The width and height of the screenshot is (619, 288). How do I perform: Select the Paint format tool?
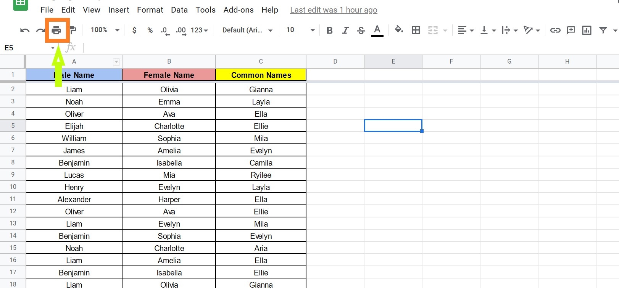click(x=73, y=30)
